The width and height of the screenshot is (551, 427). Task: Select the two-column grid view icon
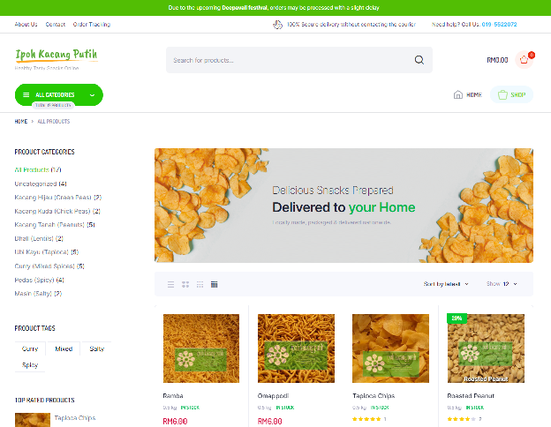(x=185, y=284)
